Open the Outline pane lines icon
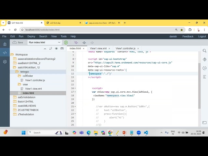The height and width of the screenshot is (156, 208). [204, 77]
